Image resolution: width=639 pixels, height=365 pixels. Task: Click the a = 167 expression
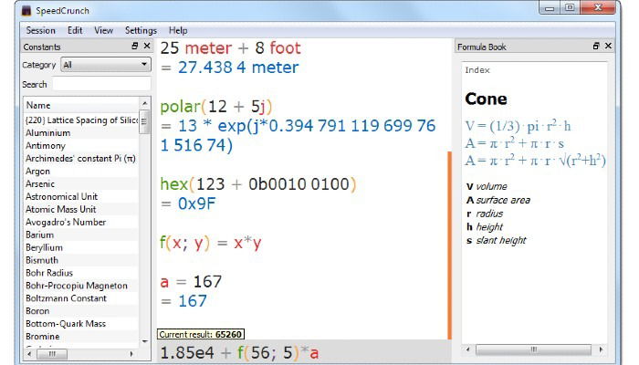[191, 281]
